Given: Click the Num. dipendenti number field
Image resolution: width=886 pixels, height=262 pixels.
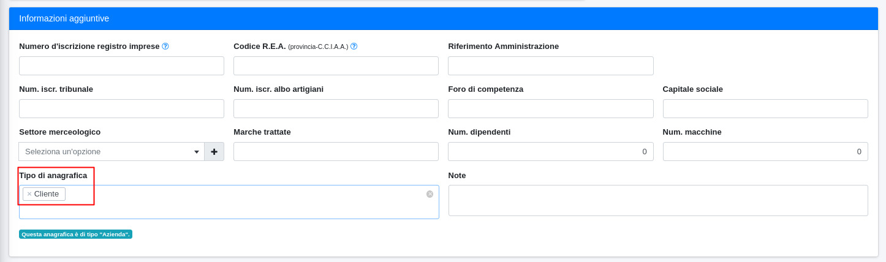Looking at the screenshot, I should click(x=550, y=152).
